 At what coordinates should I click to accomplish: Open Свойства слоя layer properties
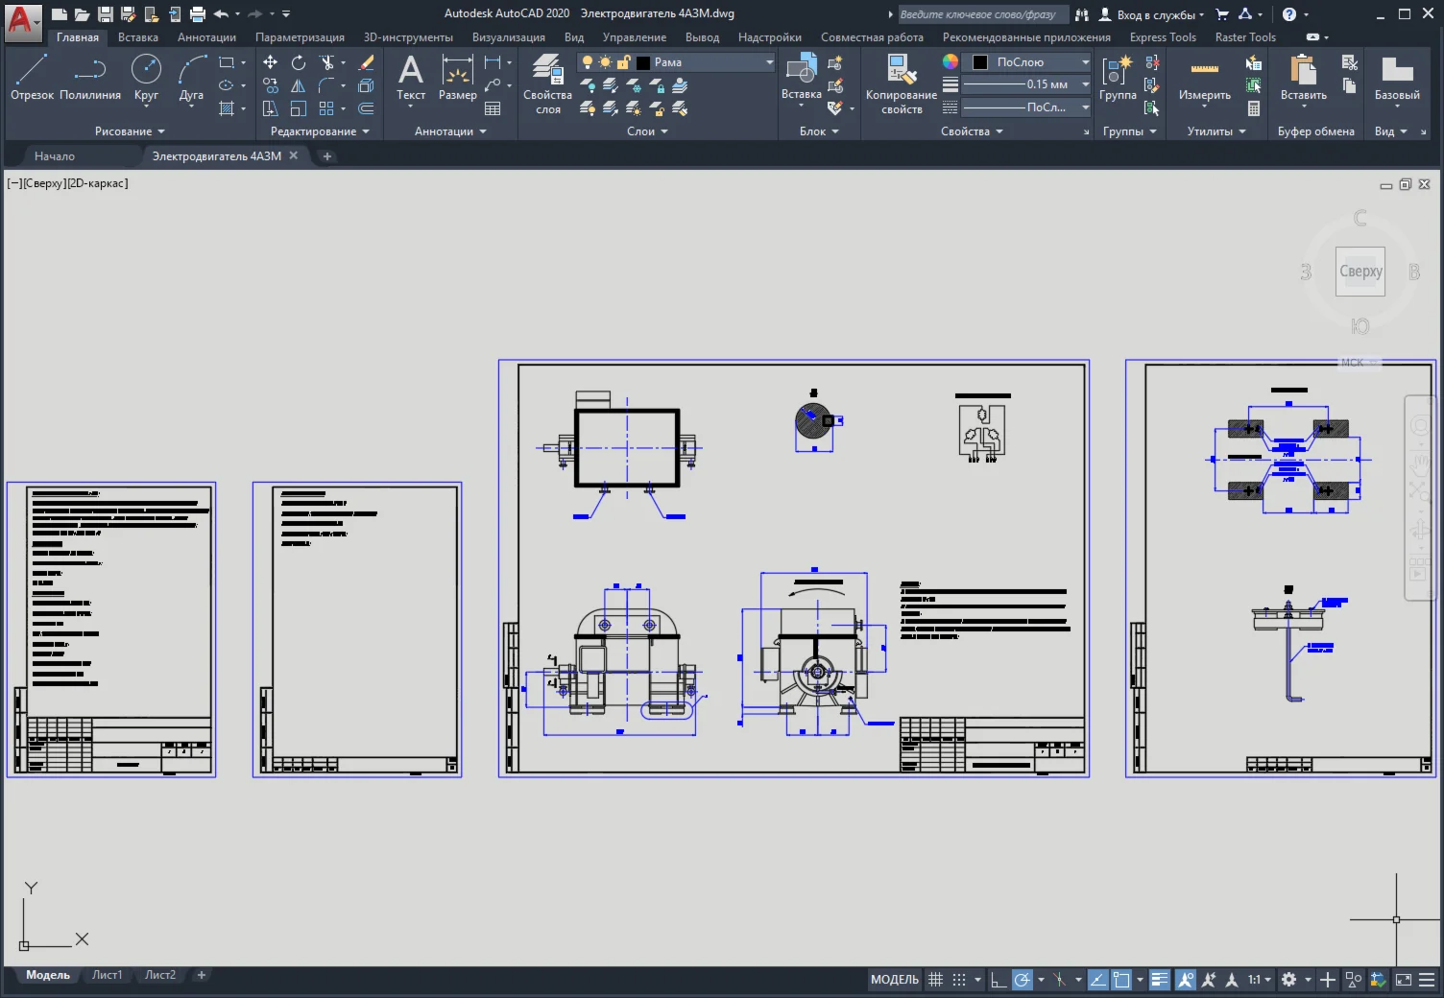coord(547,84)
